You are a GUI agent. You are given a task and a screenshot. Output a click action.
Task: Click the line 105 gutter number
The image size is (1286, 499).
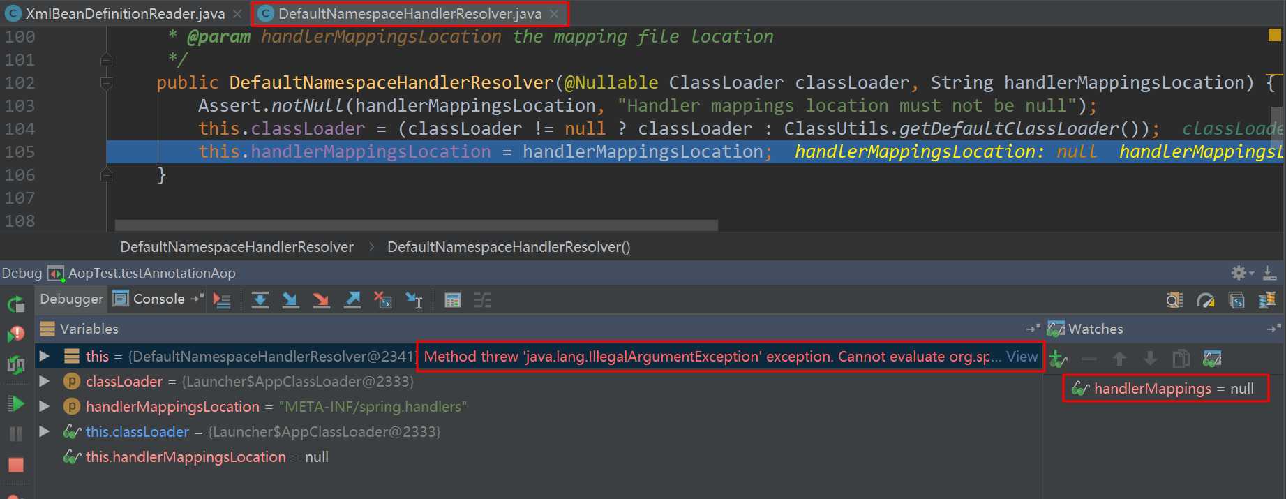pyautogui.click(x=20, y=152)
